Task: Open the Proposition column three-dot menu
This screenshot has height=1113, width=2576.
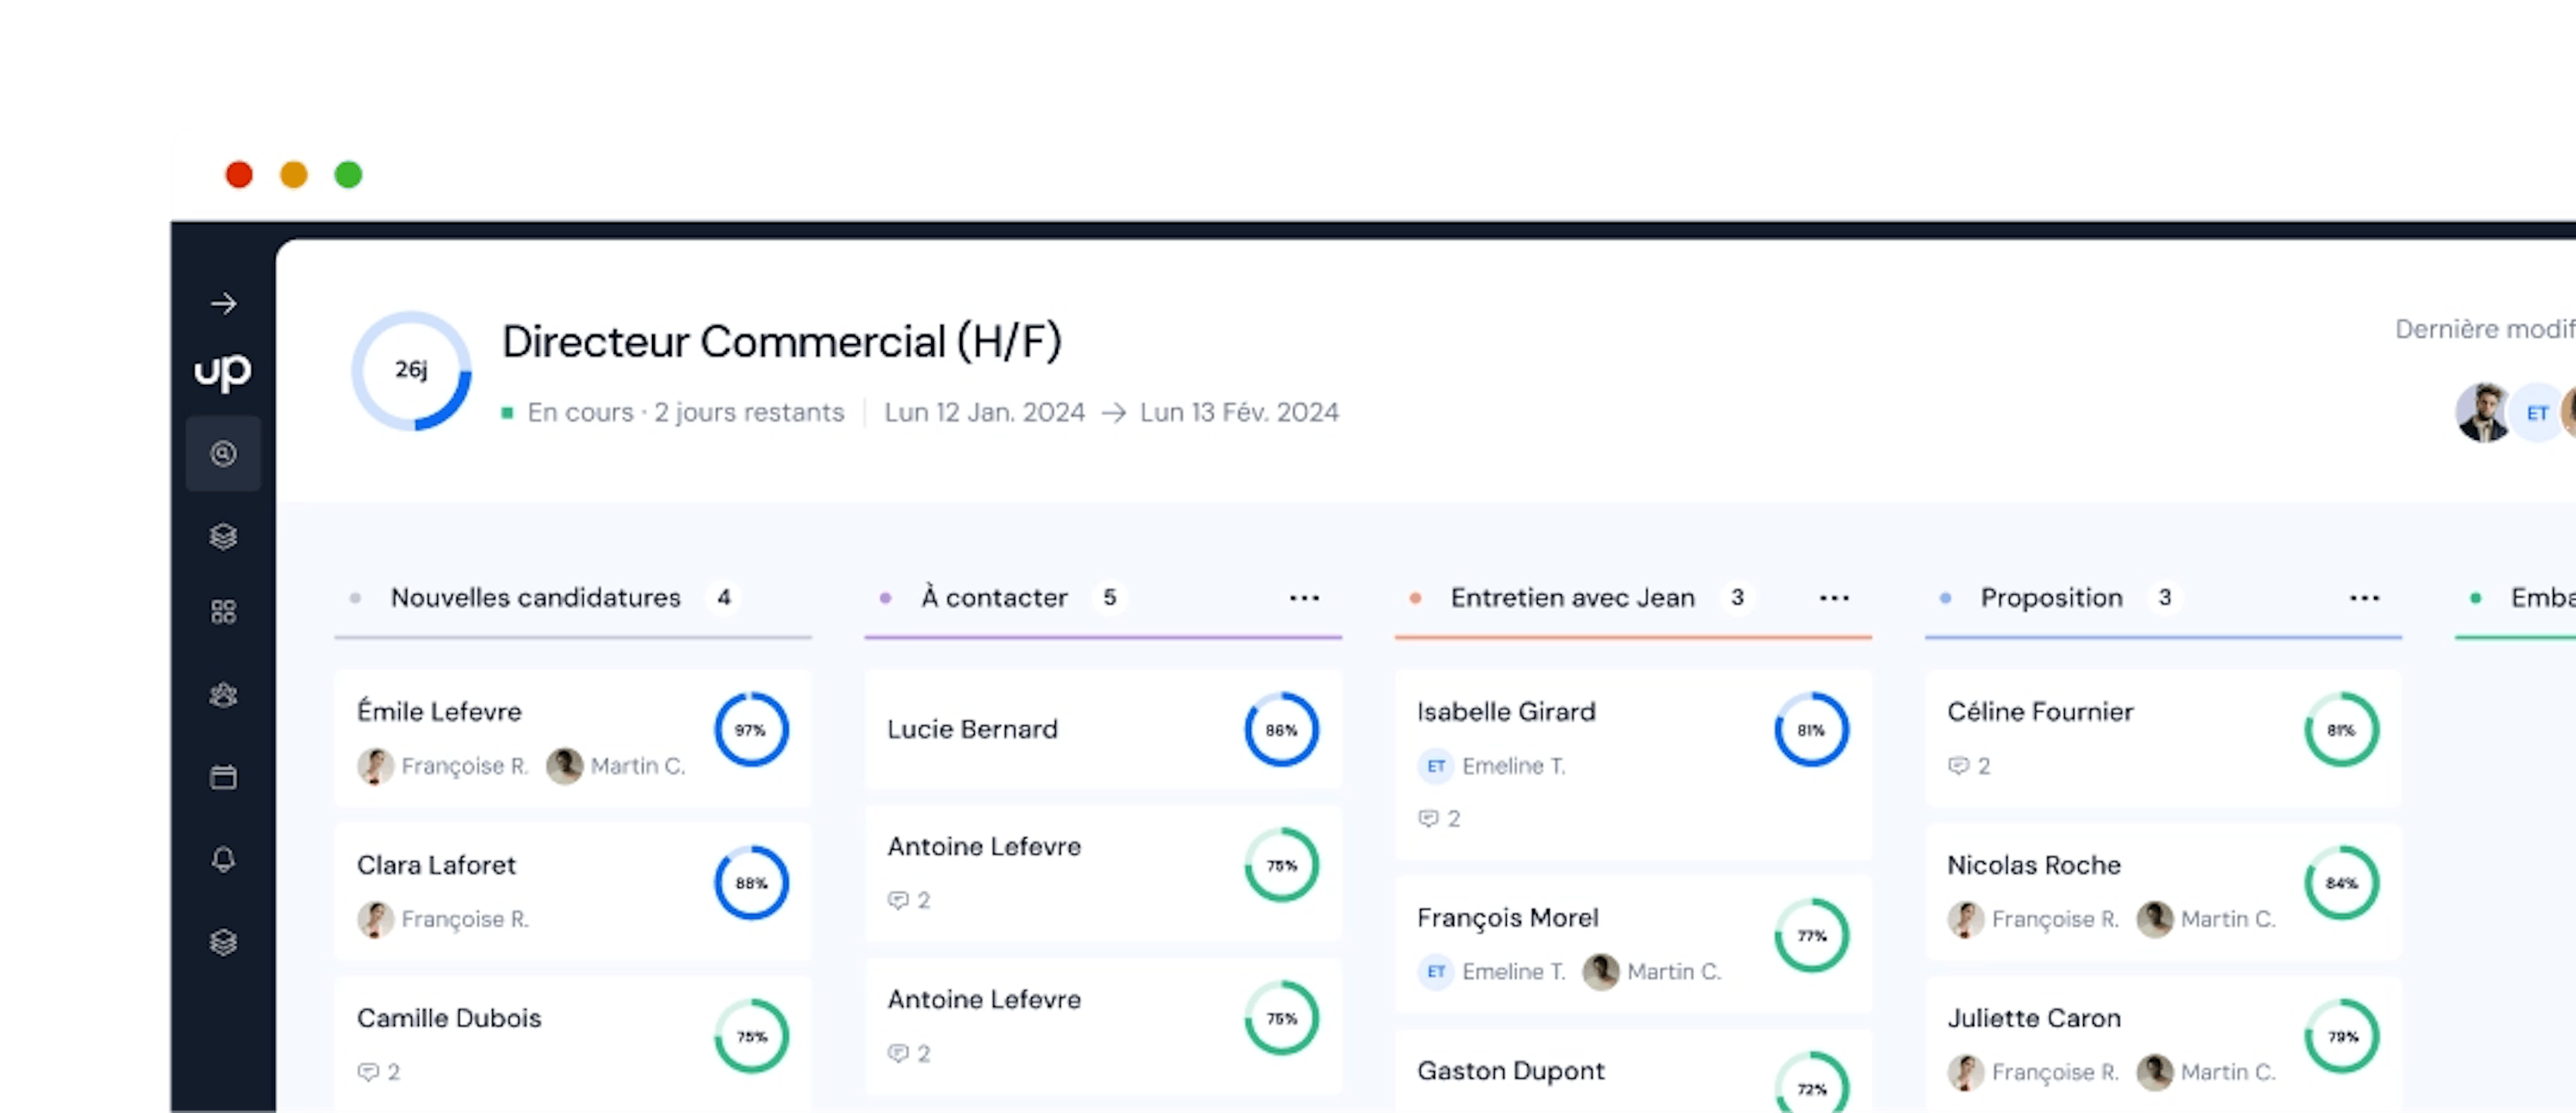Action: pos(2364,599)
